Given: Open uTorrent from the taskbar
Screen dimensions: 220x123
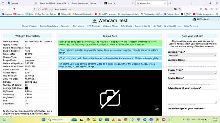Looking at the screenshot, I should (170, 120).
